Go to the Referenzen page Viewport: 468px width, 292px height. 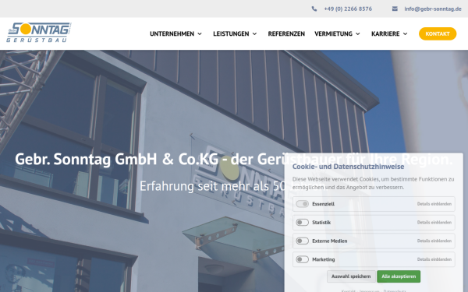[286, 34]
